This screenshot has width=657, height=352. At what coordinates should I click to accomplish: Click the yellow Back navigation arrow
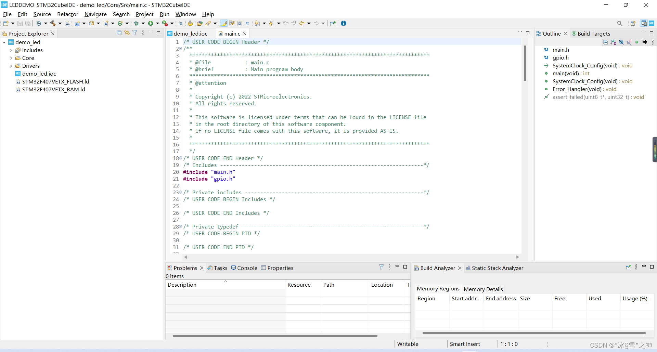(x=302, y=23)
